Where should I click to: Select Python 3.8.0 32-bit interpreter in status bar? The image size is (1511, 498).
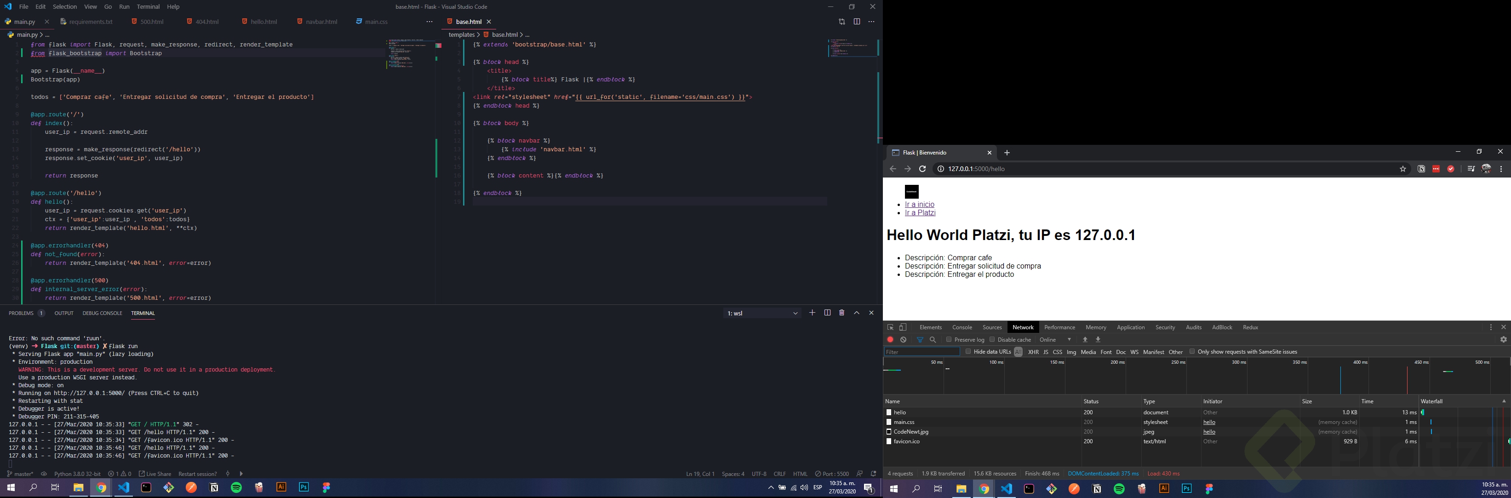pyautogui.click(x=77, y=474)
